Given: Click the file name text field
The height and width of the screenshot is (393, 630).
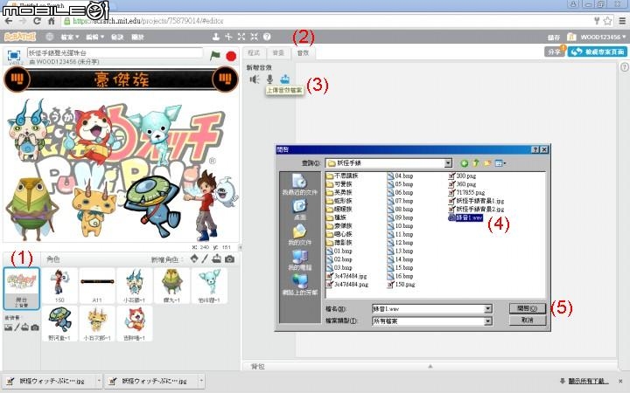Looking at the screenshot, I should click(428, 309).
